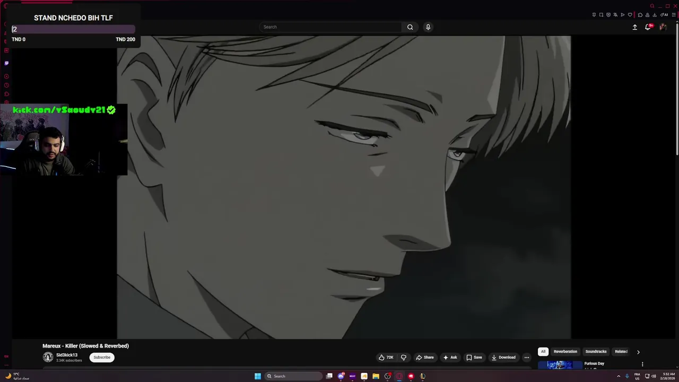Select the All filter chip
This screenshot has width=679, height=382.
click(543, 352)
